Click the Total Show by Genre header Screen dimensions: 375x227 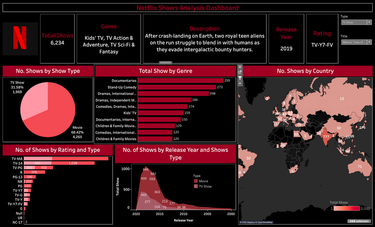tap(165, 71)
